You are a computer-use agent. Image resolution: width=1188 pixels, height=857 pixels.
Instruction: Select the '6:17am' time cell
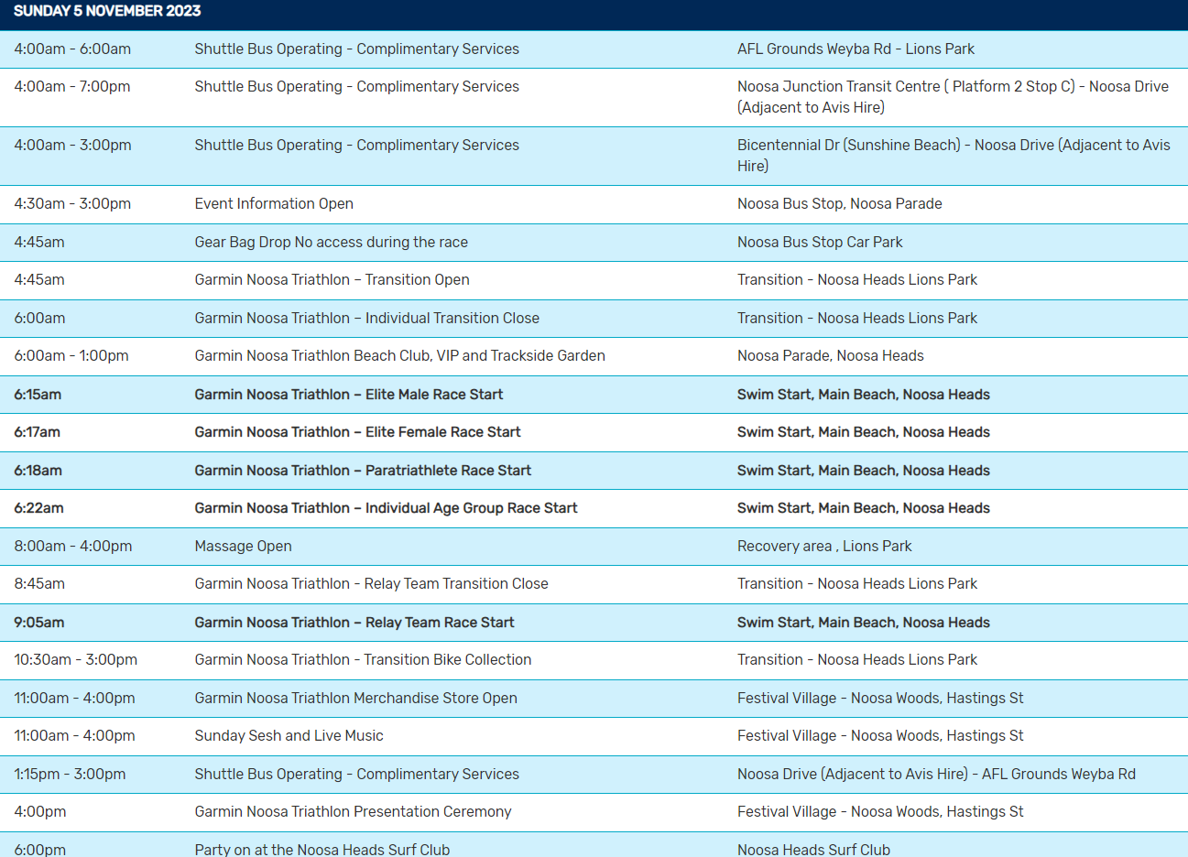(x=38, y=432)
